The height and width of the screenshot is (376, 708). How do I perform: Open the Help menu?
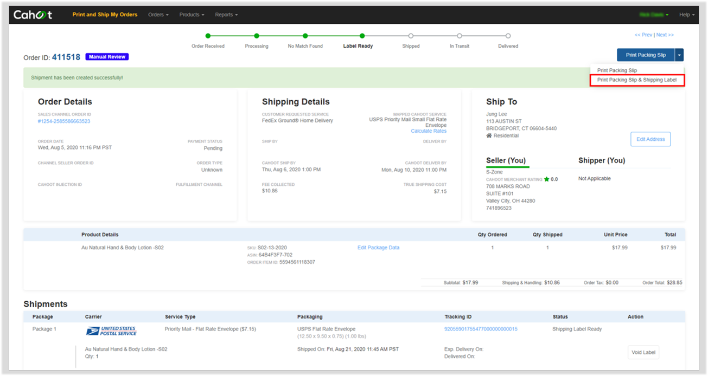coord(687,15)
